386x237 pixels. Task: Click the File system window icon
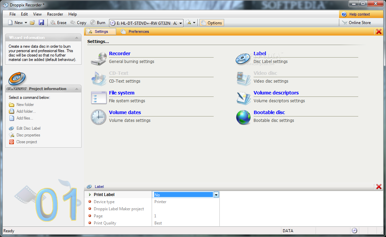(99, 98)
